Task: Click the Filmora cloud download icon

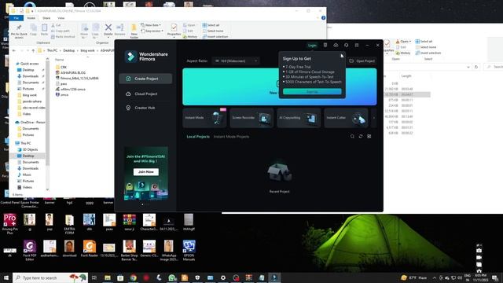Action: point(336,46)
